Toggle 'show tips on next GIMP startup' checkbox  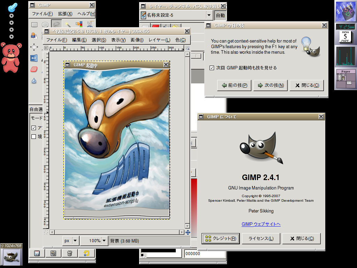212,68
